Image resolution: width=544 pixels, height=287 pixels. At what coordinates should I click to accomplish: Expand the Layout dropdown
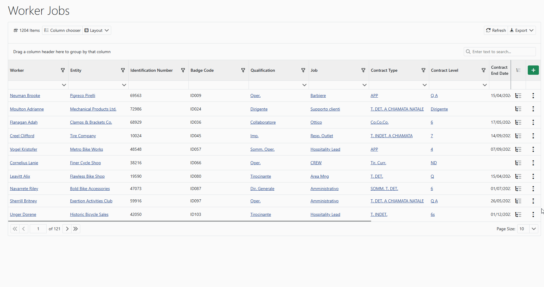[x=97, y=30]
